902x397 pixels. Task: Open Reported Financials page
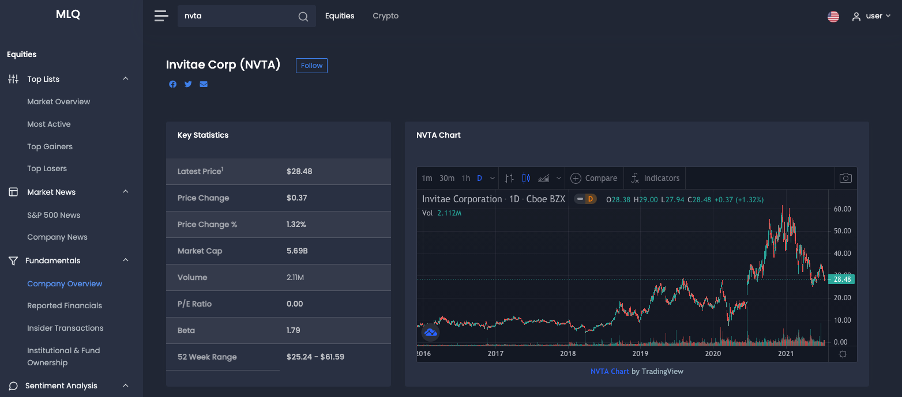pyautogui.click(x=65, y=305)
